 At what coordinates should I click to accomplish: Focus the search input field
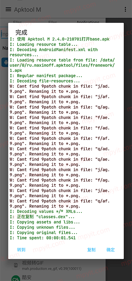point(5,34)
